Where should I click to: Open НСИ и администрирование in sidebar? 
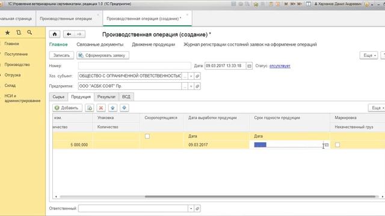click(x=22, y=98)
